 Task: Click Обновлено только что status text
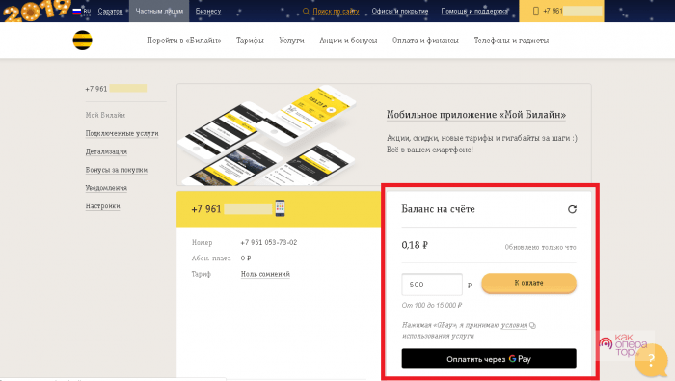[x=540, y=248]
